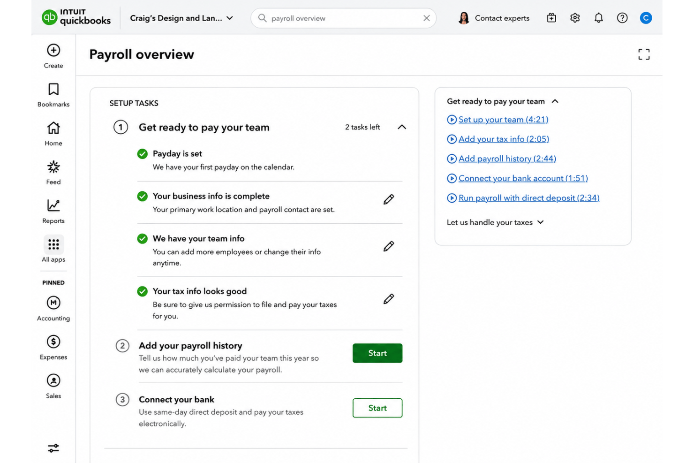Start Add your payroll history
This screenshot has width=694, height=463.
point(377,353)
